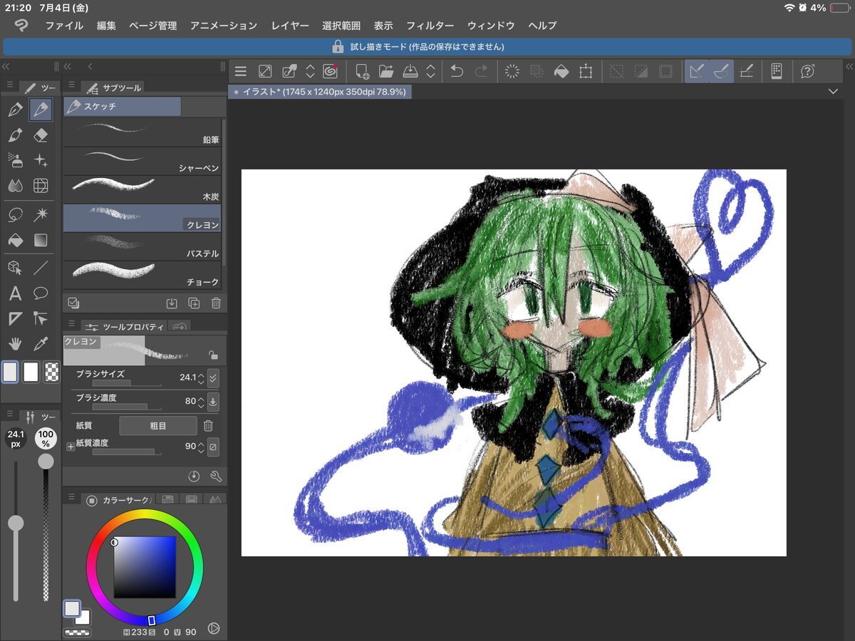Toggle the crayon tool property lock
855x641 pixels.
pos(213,355)
